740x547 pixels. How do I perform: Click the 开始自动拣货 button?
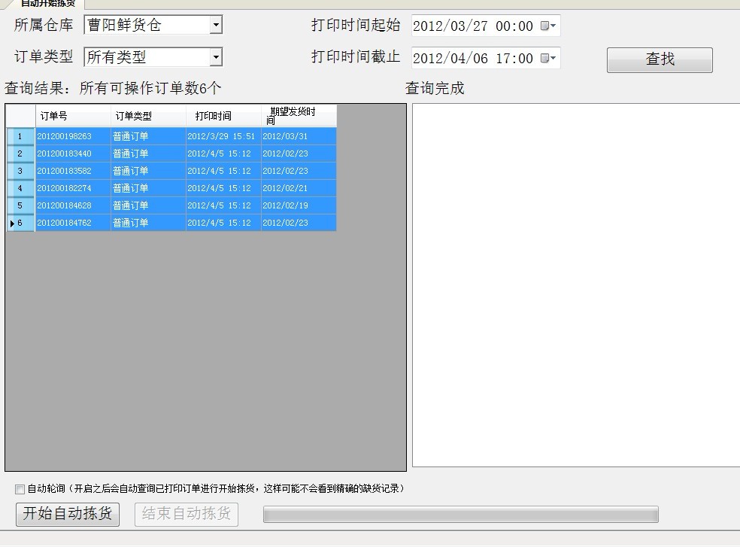click(x=68, y=514)
